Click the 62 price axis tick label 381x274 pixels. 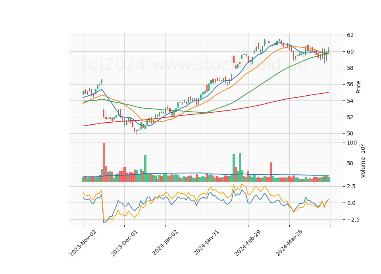350,35
